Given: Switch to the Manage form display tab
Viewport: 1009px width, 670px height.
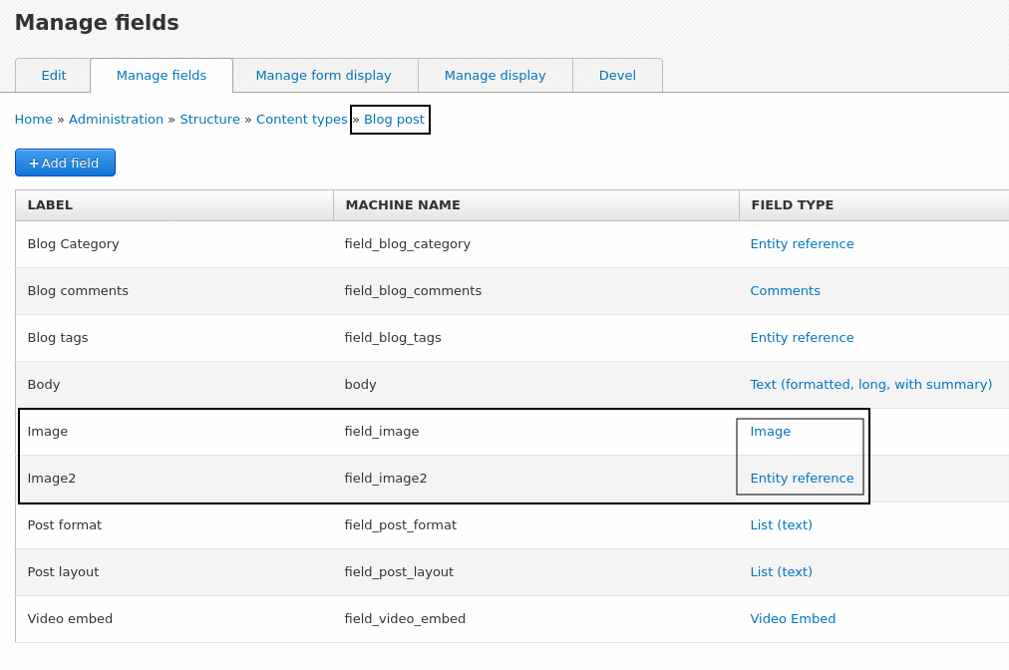Looking at the screenshot, I should click(x=325, y=75).
